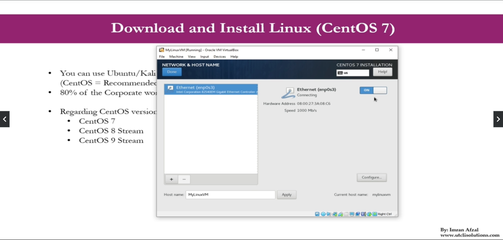503x240 pixels.
Task: Open the File menu
Action: 162,57
